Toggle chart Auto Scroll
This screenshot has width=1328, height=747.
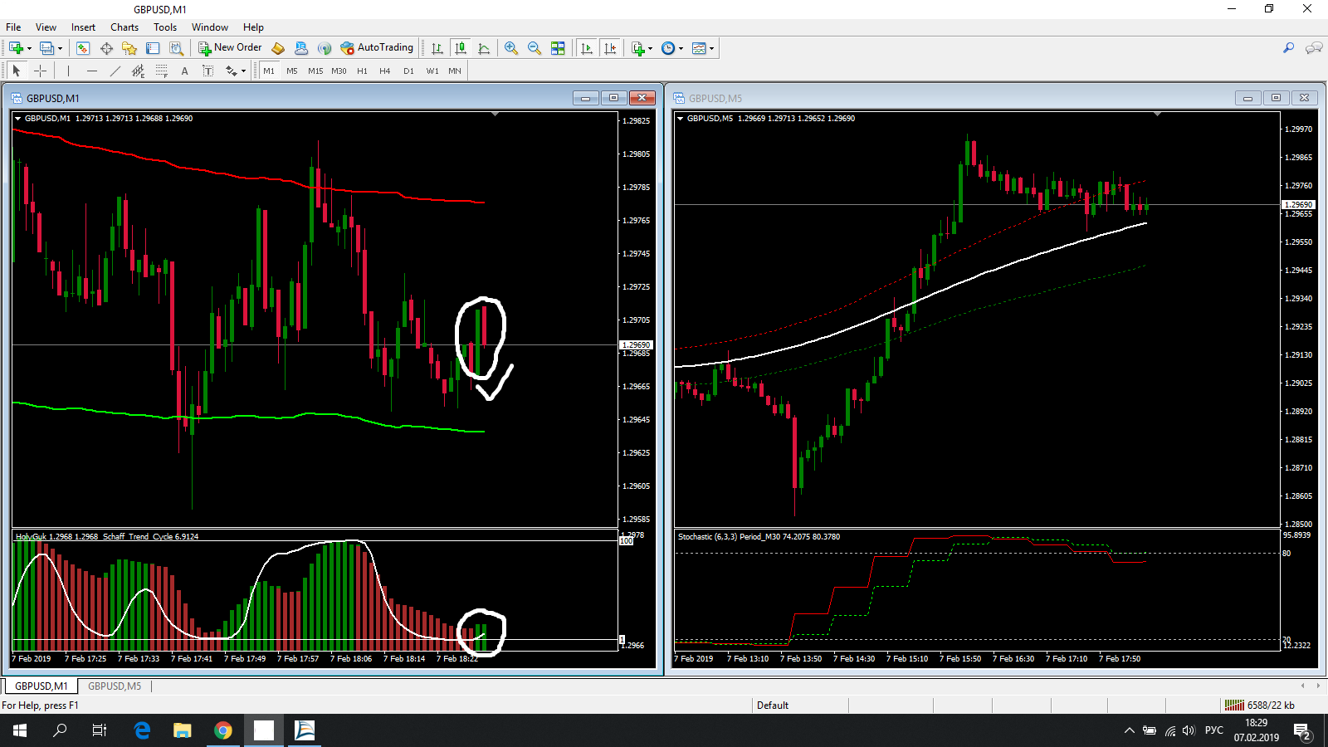[587, 48]
